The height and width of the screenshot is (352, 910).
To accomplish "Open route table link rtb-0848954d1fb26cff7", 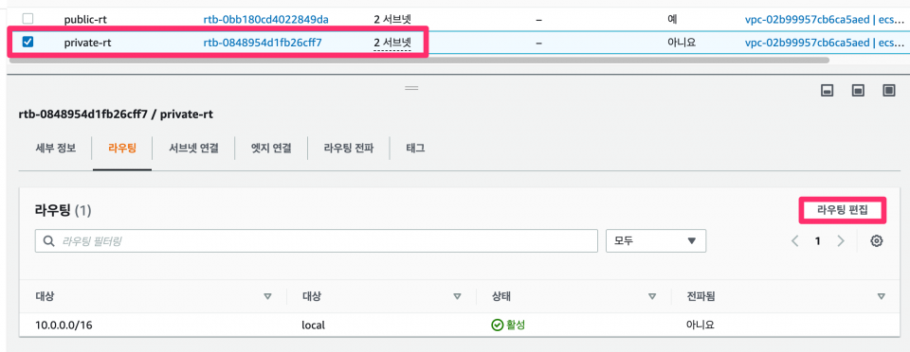I will [263, 43].
